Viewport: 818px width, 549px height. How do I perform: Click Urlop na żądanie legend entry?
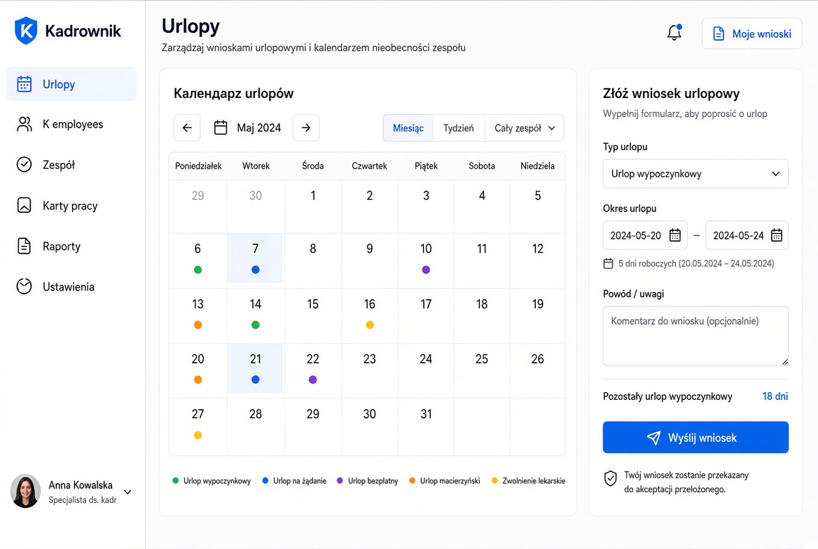click(294, 480)
